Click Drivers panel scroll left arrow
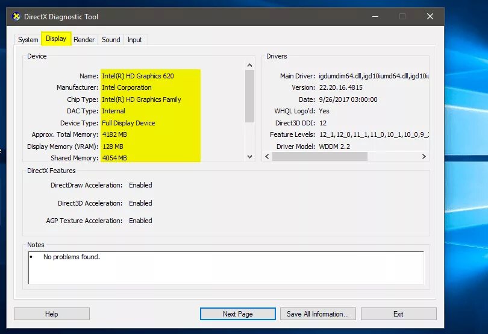The width and height of the screenshot is (488, 334). click(x=267, y=156)
